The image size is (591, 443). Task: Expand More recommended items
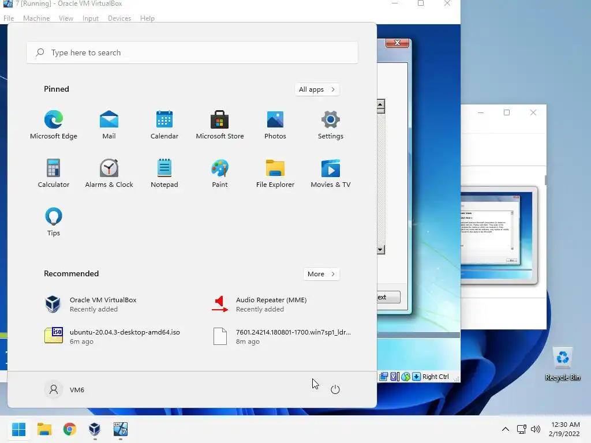[x=321, y=274]
